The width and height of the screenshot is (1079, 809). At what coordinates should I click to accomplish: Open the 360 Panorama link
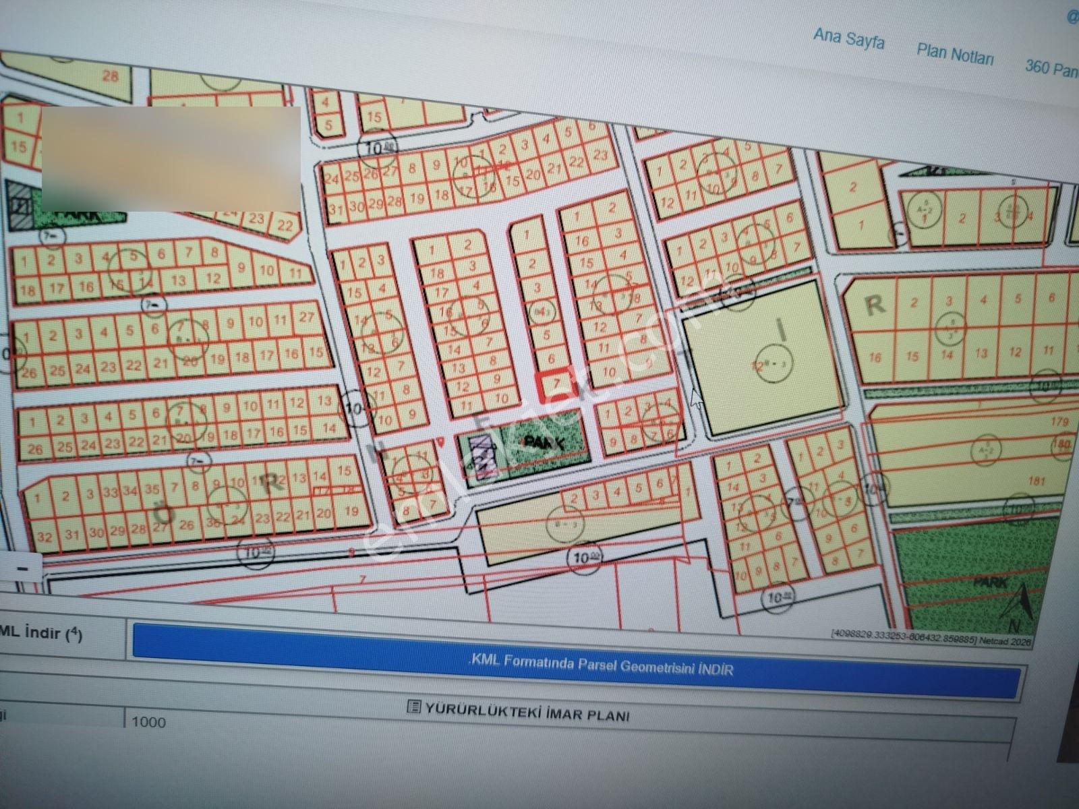1052,68
